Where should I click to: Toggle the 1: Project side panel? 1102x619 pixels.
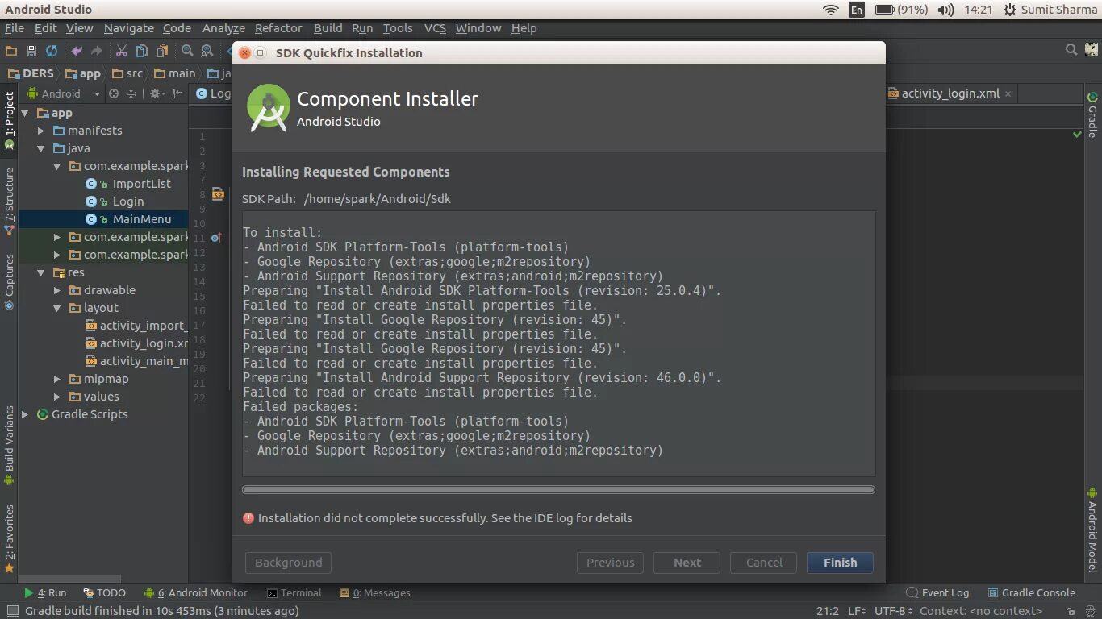coord(10,122)
